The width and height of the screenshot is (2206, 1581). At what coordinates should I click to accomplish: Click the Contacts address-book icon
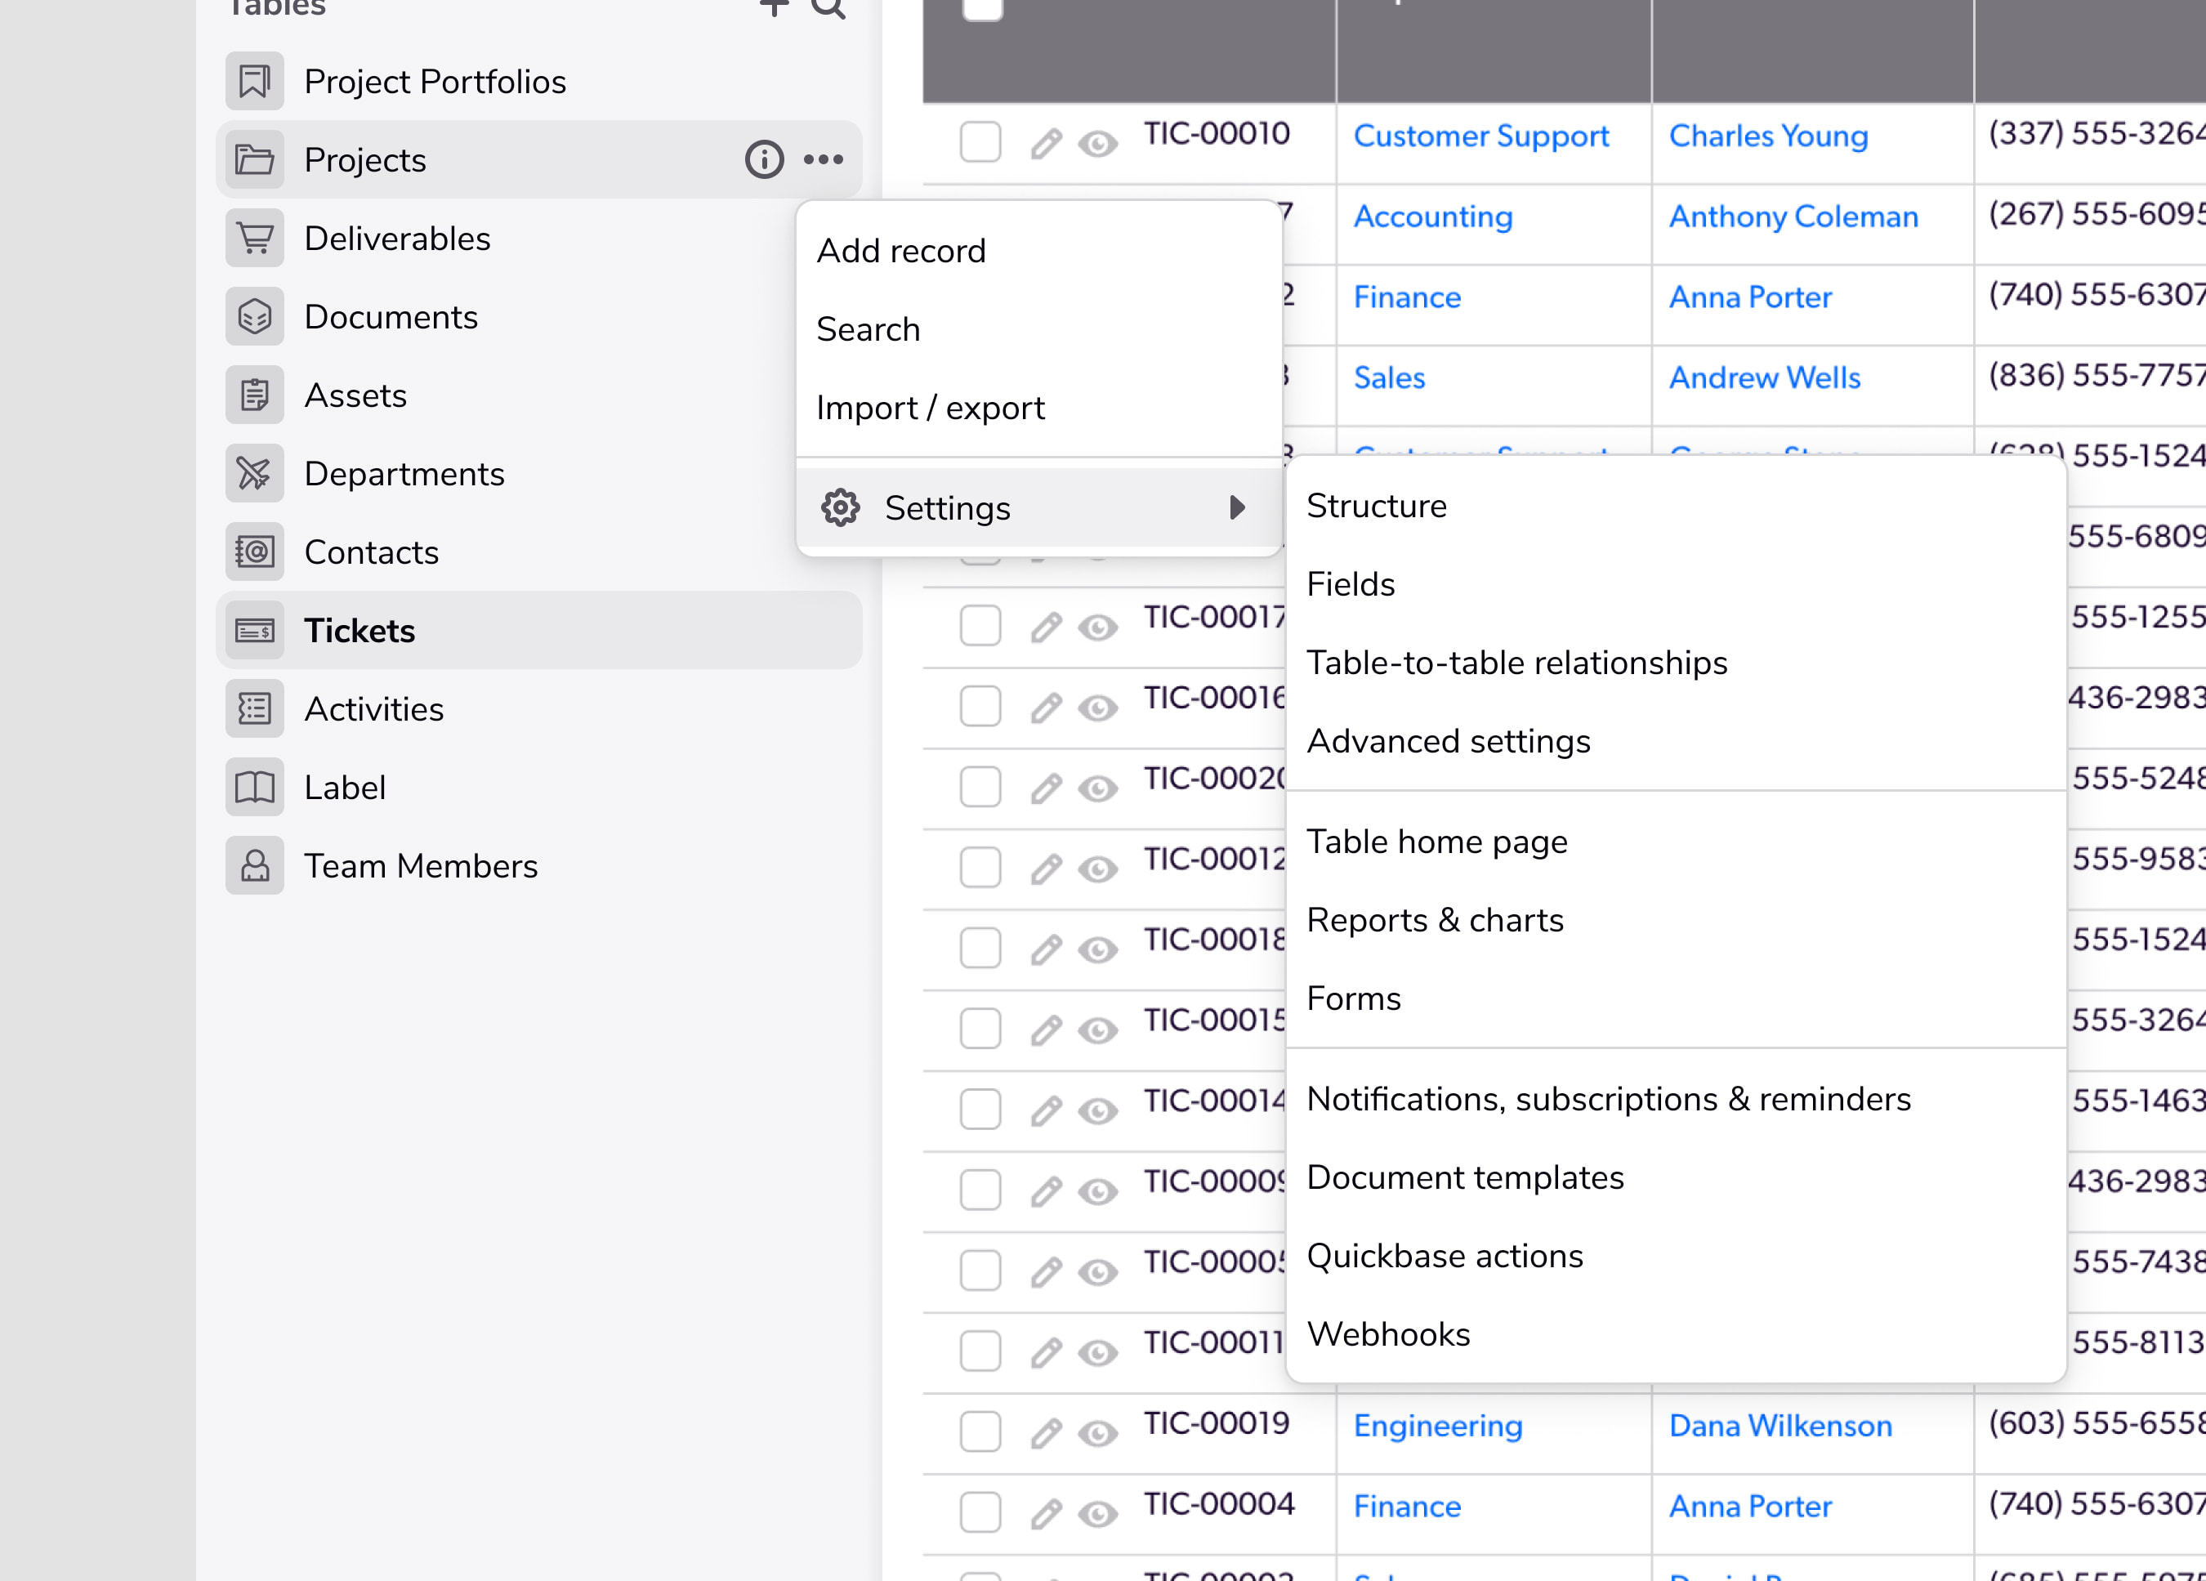(255, 552)
